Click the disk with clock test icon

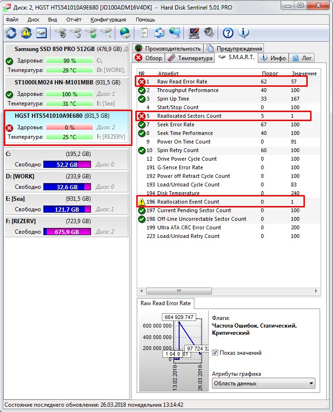pos(76,33)
